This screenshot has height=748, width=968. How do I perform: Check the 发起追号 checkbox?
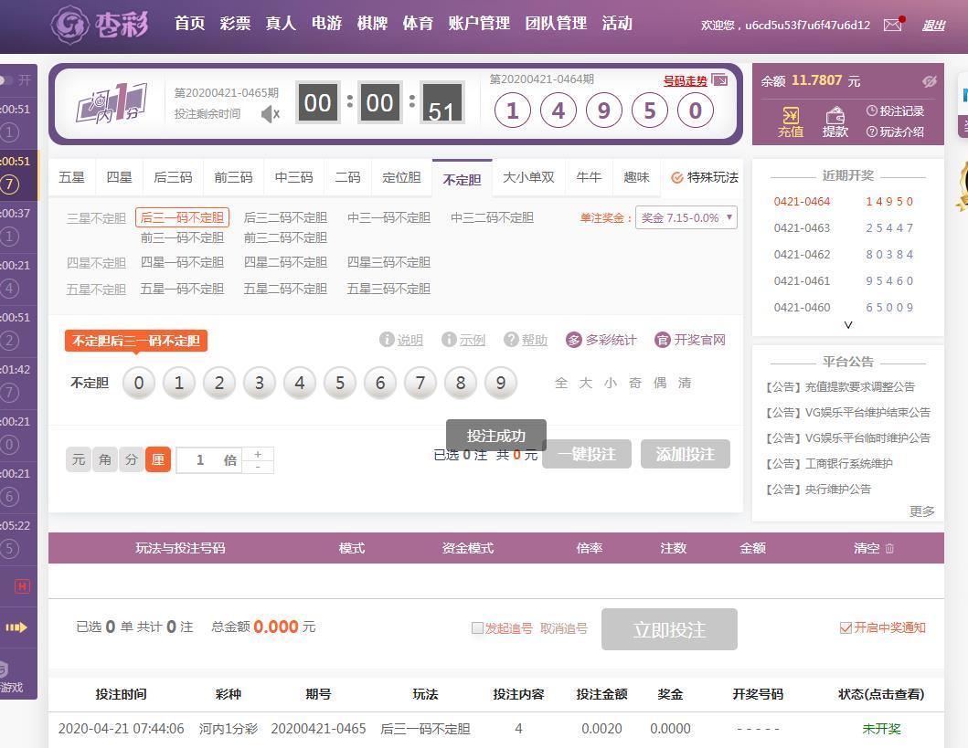(x=477, y=627)
